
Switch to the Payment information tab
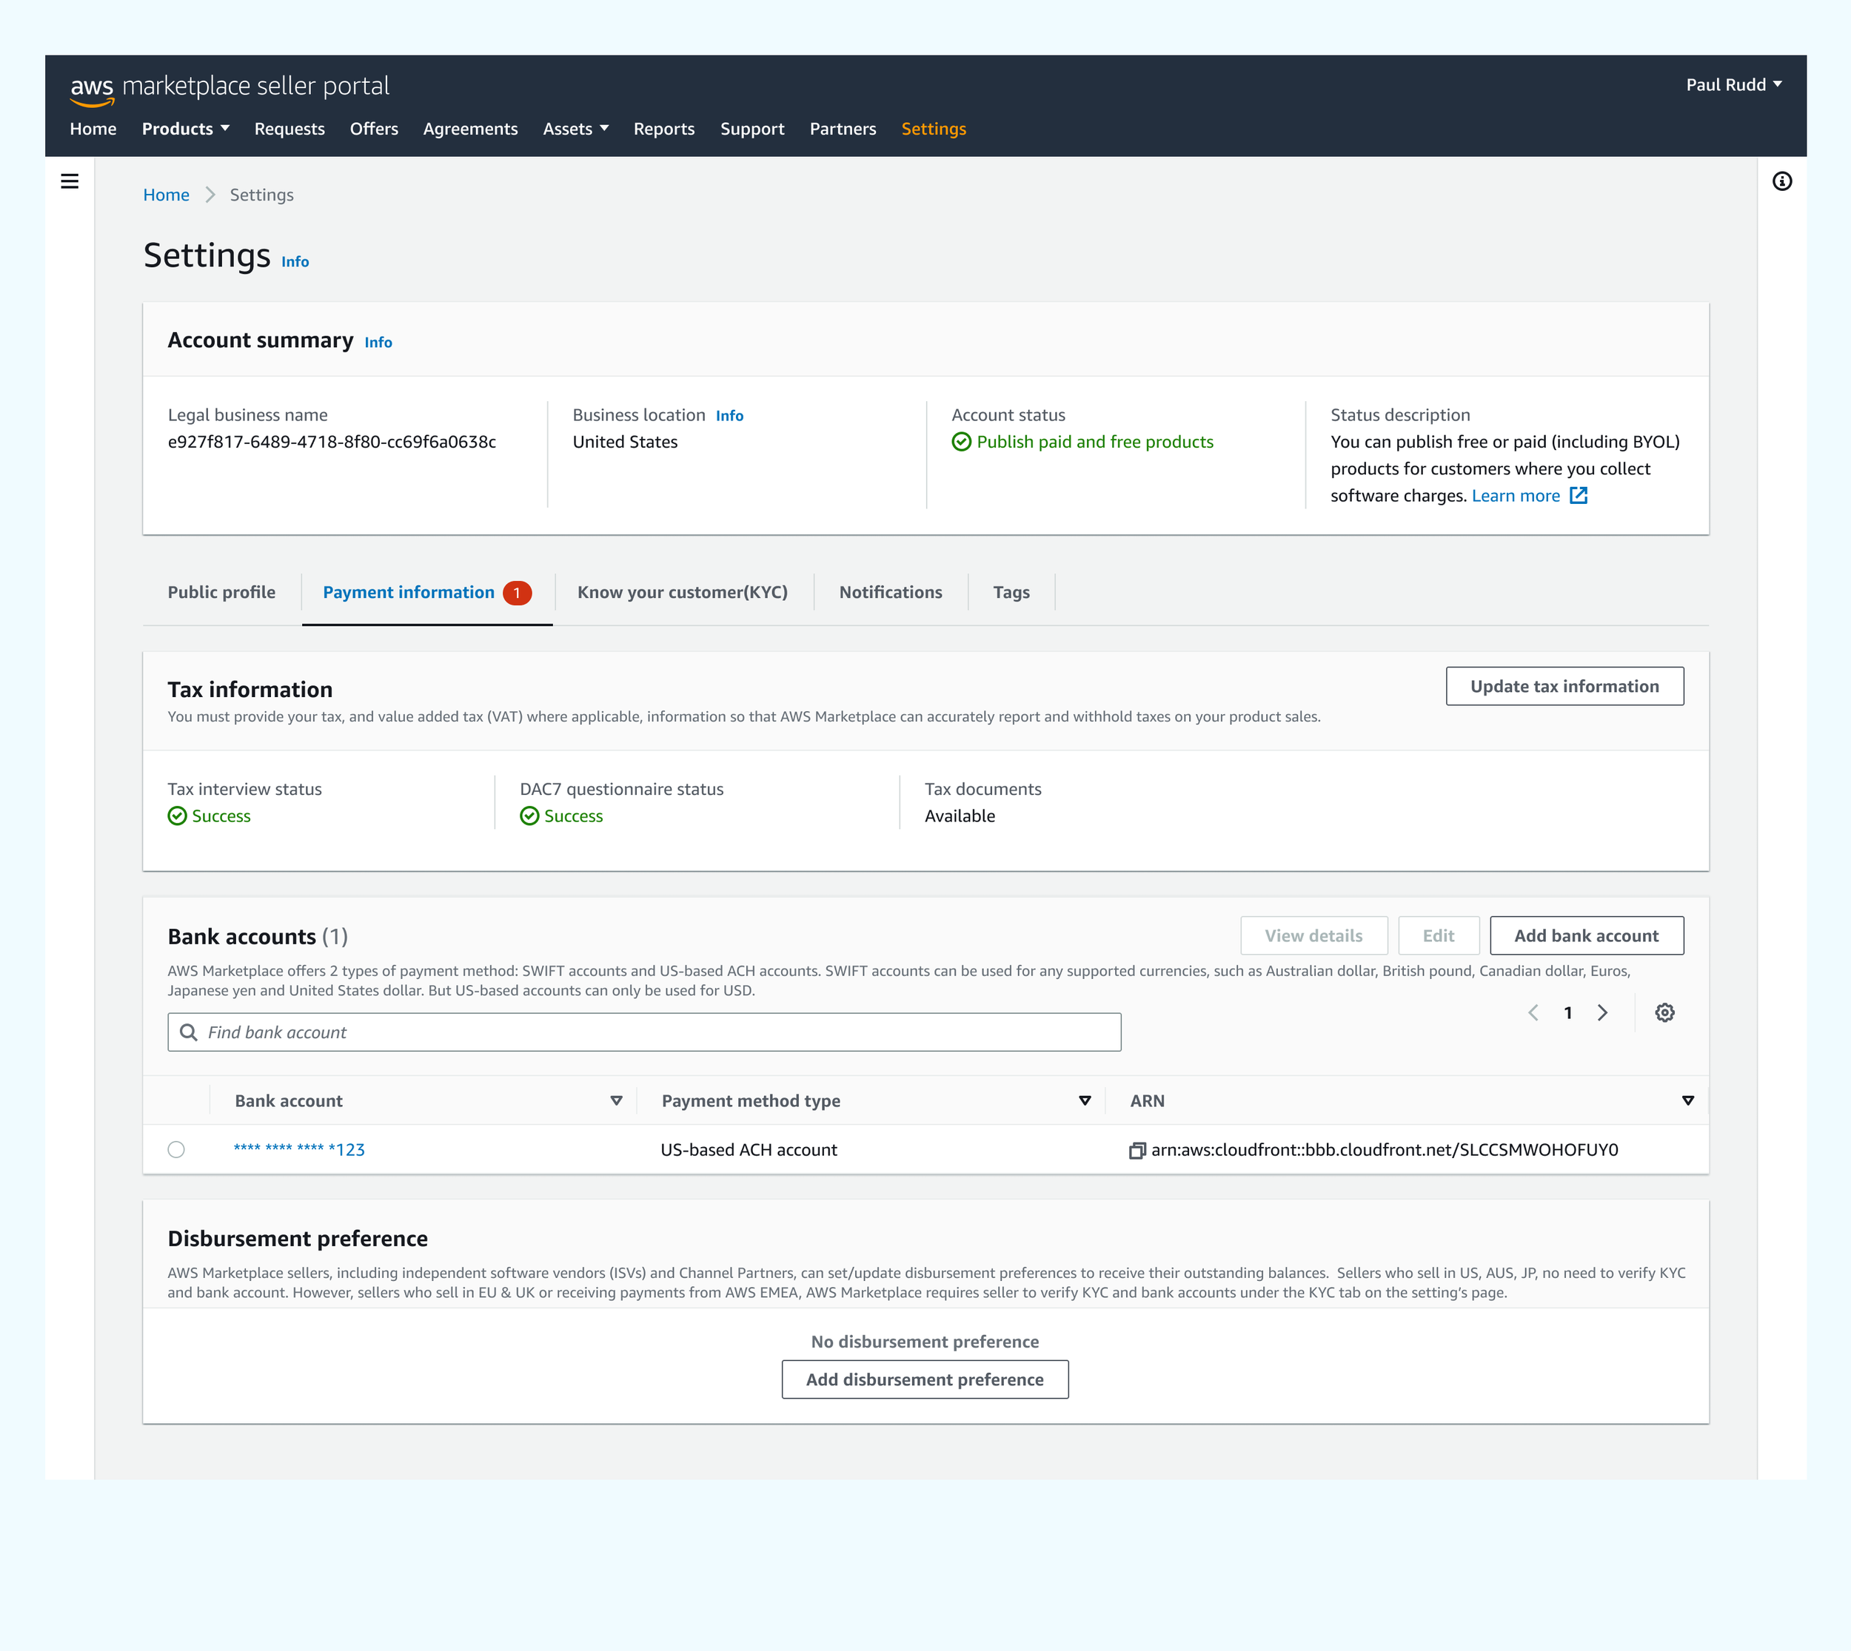[426, 592]
